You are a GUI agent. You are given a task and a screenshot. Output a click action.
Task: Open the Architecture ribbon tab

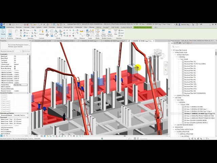pos(10,27)
